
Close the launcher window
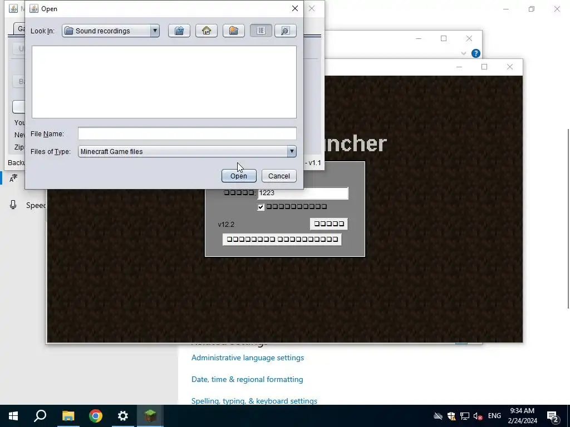point(510,67)
